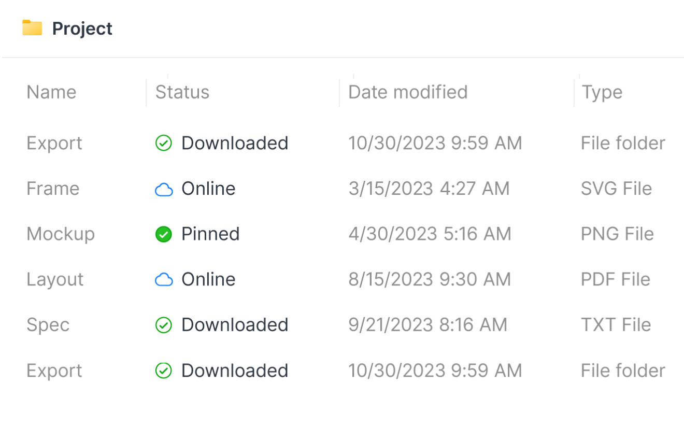This screenshot has width=684, height=427.
Task: Click the yellow Project folder icon
Action: (x=32, y=28)
